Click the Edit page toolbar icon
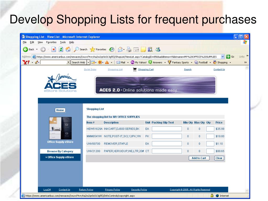 point(136,49)
